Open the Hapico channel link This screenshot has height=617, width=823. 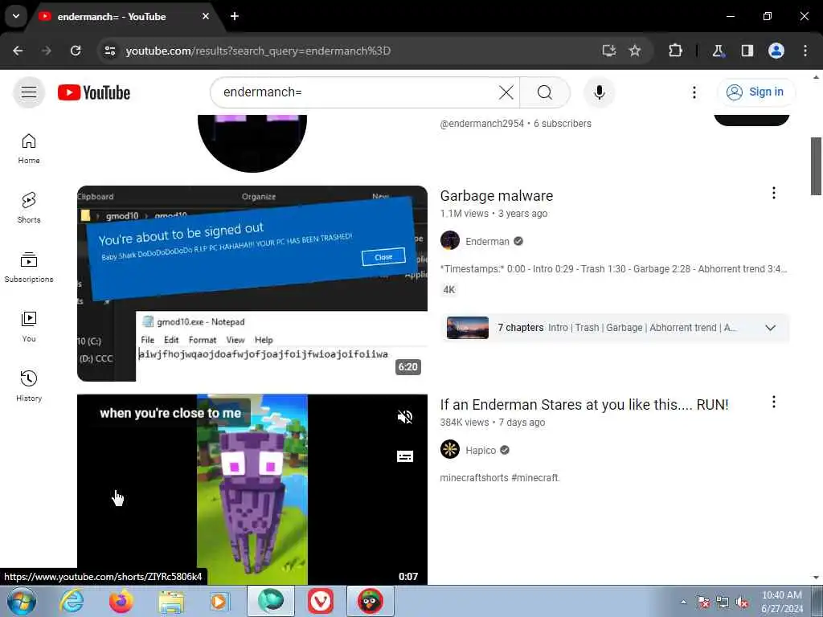[481, 450]
